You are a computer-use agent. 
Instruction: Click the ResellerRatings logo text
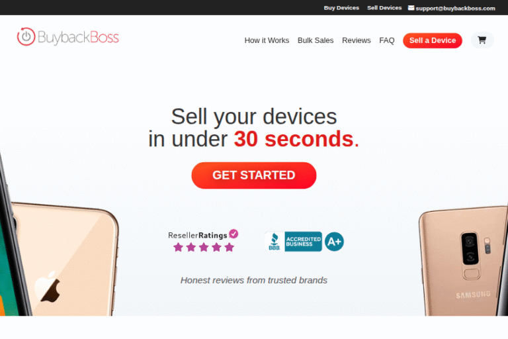coord(197,235)
